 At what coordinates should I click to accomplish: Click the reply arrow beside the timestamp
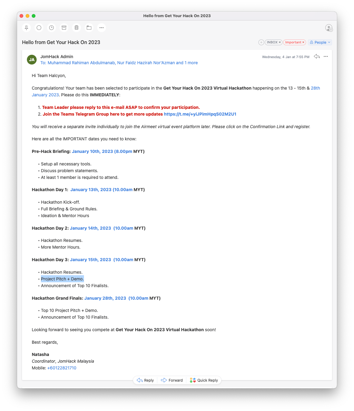[x=316, y=56]
